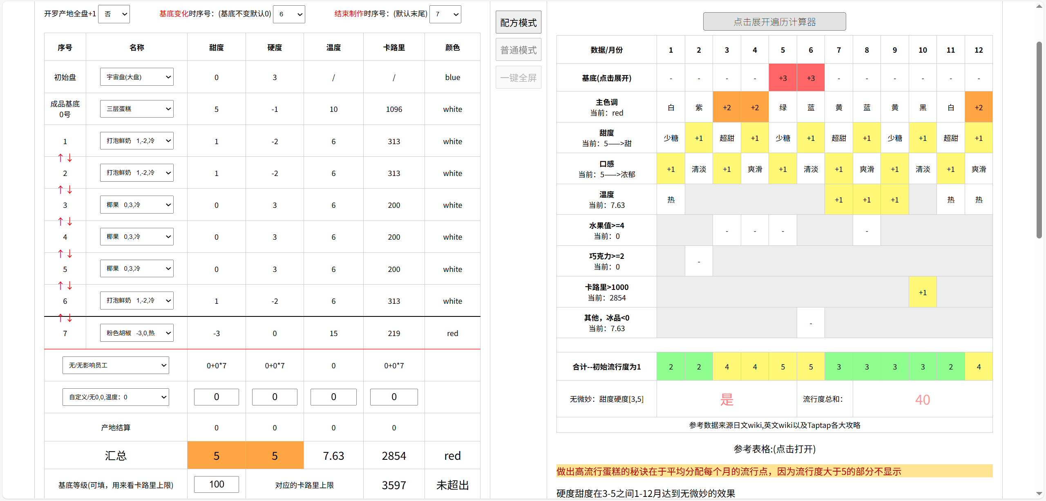Click the red up arrow below row 1
This screenshot has width=1046, height=501.
click(60, 158)
